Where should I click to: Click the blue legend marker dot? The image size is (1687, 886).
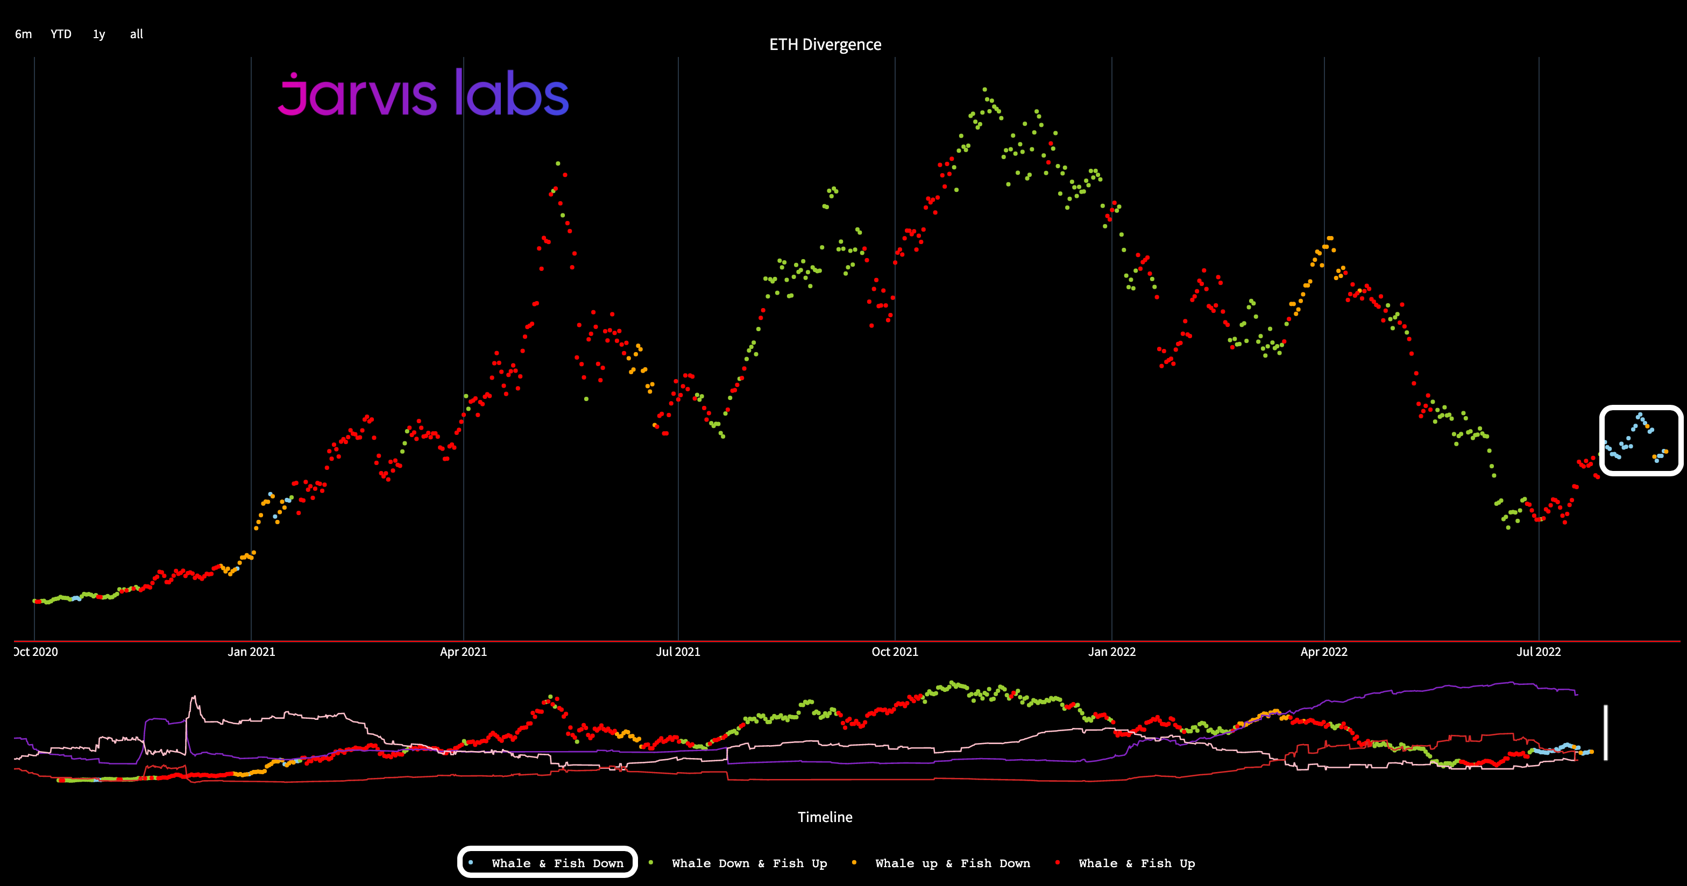(471, 862)
